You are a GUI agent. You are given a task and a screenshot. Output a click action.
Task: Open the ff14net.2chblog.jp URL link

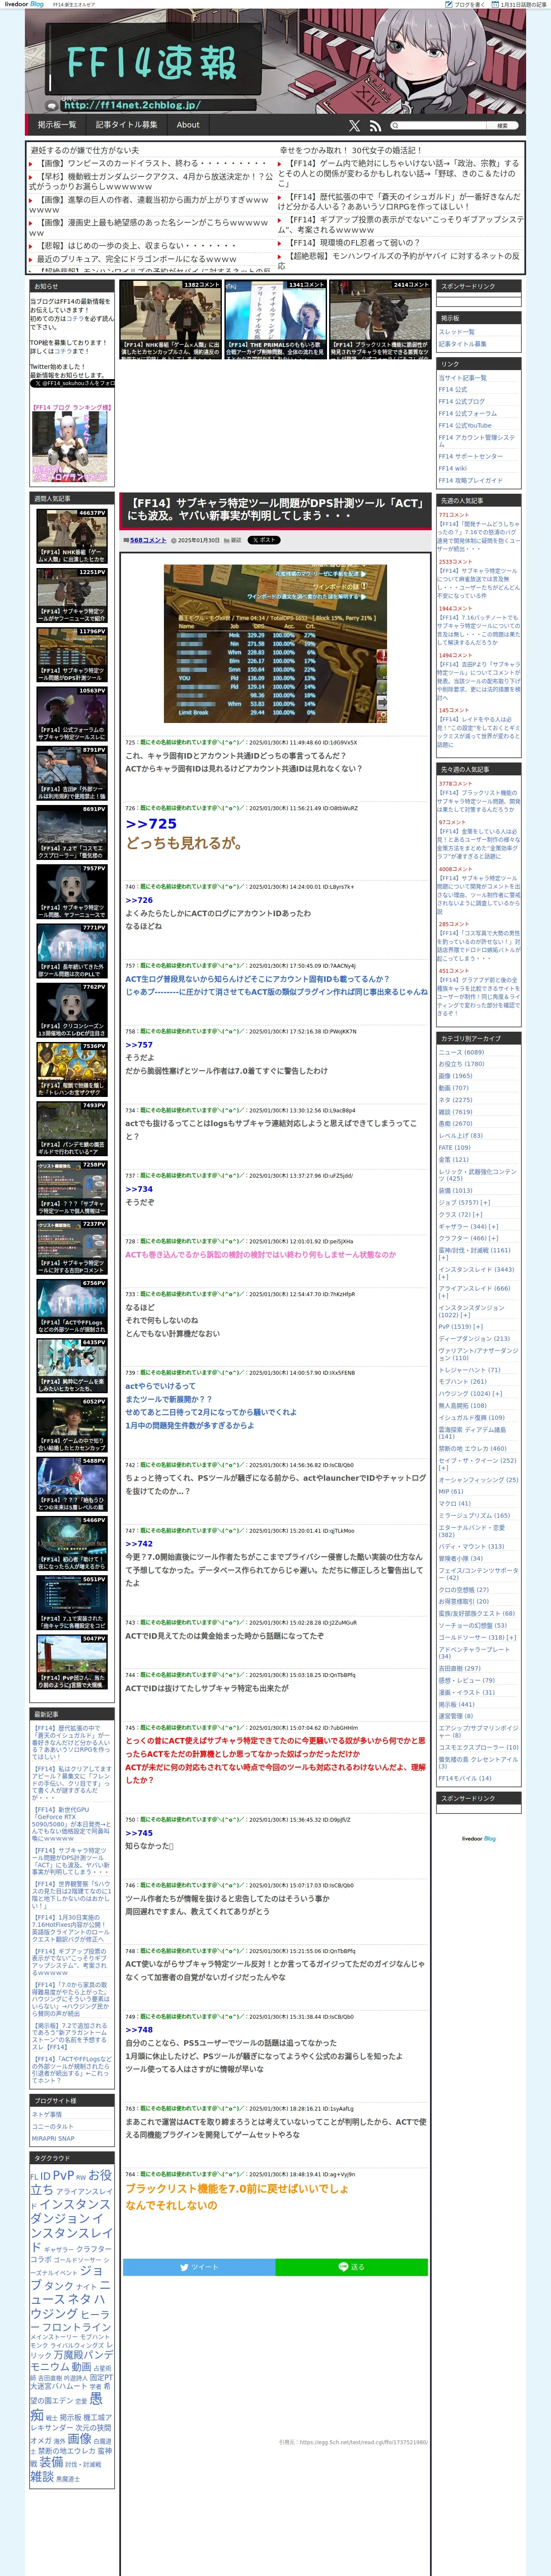tap(132, 105)
